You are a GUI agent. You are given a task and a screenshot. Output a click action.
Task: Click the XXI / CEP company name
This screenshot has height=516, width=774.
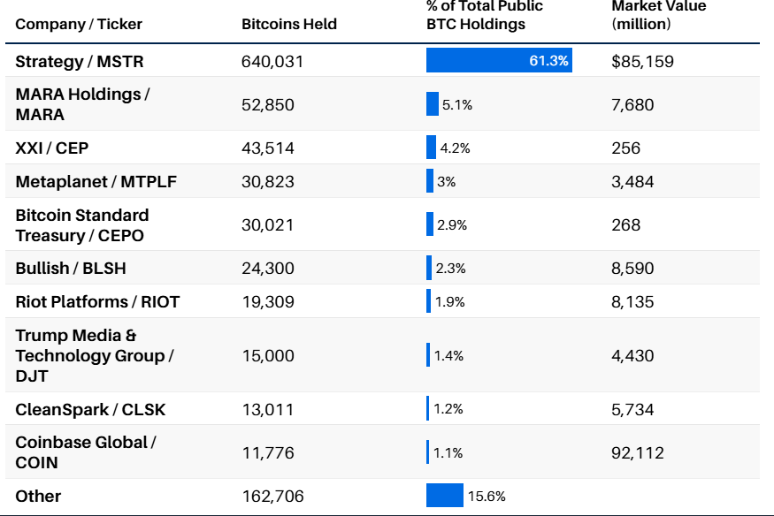pos(52,148)
